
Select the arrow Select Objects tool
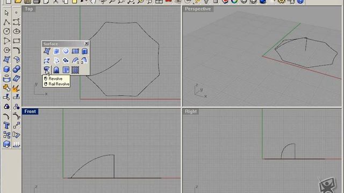click(x=6, y=13)
